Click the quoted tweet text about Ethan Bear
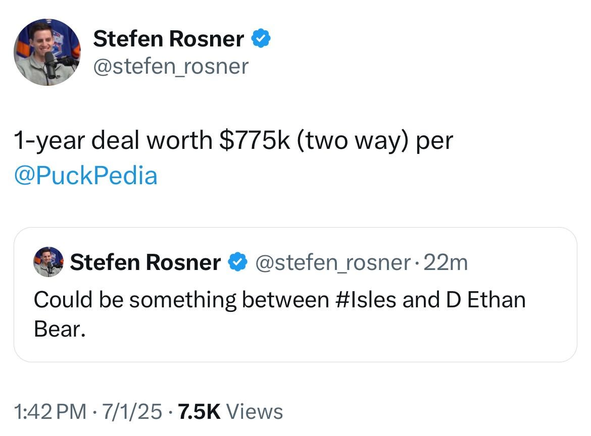 [x=279, y=299]
